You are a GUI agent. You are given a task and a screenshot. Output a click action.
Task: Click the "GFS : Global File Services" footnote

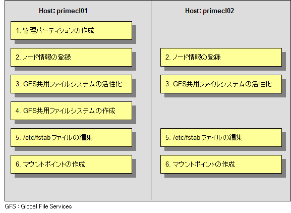pos(38,206)
